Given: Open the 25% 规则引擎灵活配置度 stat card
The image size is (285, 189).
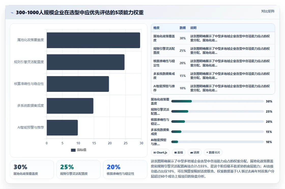Looking at the screenshot, I should coord(79,169).
